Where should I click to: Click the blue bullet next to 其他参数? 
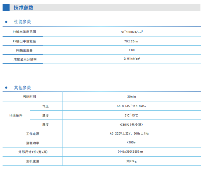(x=6, y=88)
